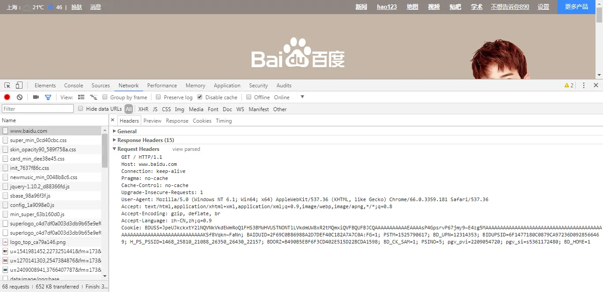Open the 设置 link
Screen dimensions: 603x292
tap(543, 7)
